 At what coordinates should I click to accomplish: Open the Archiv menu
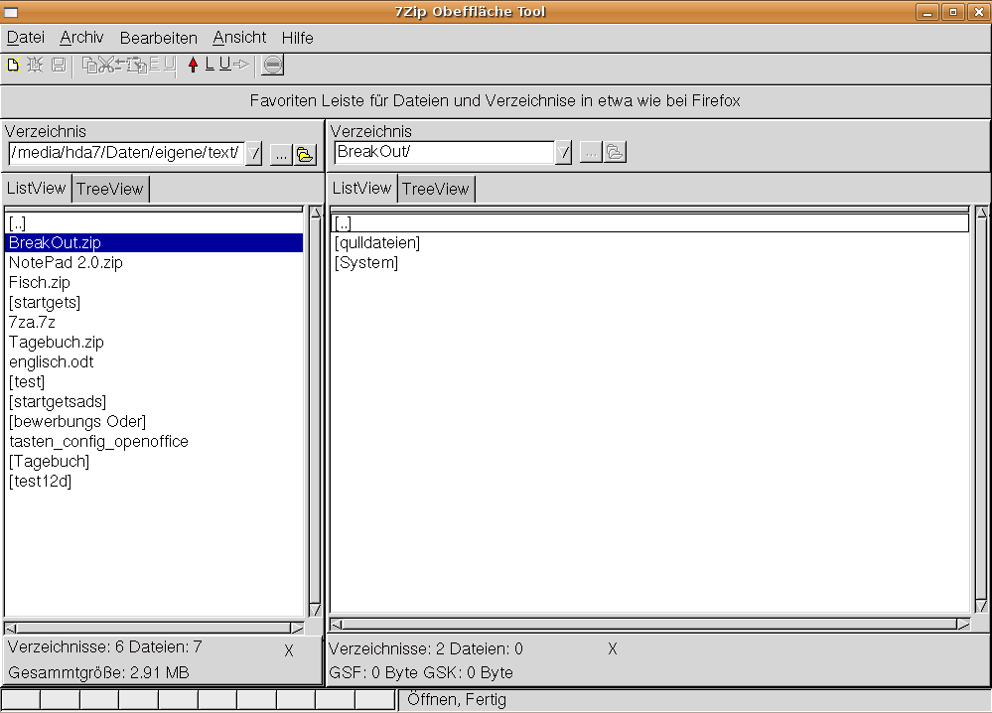[x=81, y=38]
